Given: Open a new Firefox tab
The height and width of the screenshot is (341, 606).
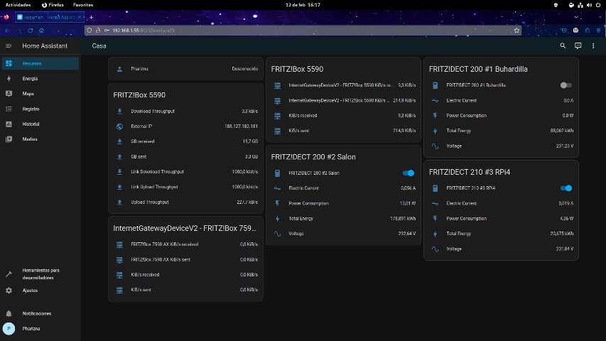Looking at the screenshot, I should pyautogui.click(x=91, y=17).
